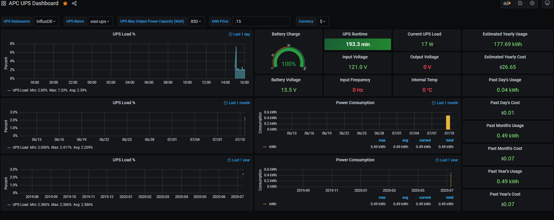Open the Past Year's Cost panel menu
The height and width of the screenshot is (220, 554).
pyautogui.click(x=505, y=194)
